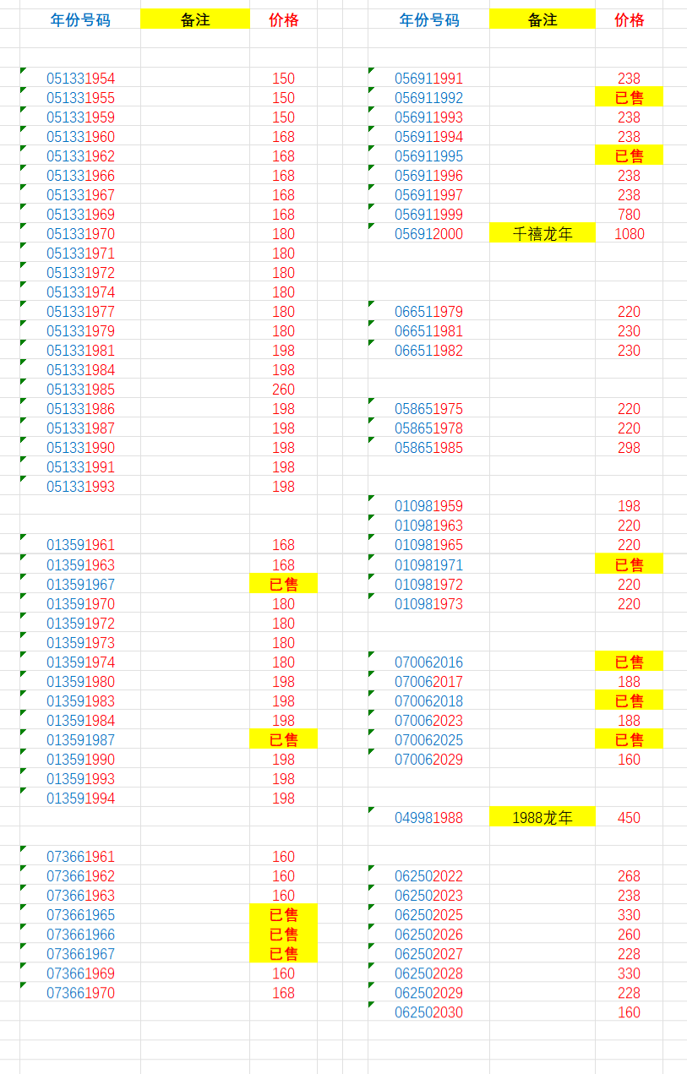Viewport: 687px width, 1074px height.
Task: Select the number cell 073661970
Action: tap(80, 993)
